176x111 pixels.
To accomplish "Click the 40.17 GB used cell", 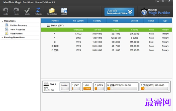I will click(x=116, y=46).
